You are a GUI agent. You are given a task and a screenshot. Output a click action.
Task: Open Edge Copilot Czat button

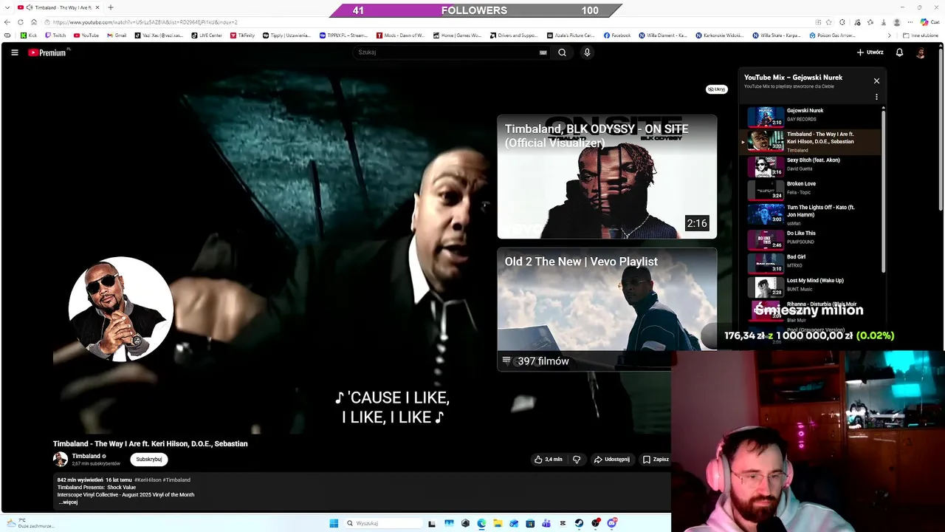[929, 22]
